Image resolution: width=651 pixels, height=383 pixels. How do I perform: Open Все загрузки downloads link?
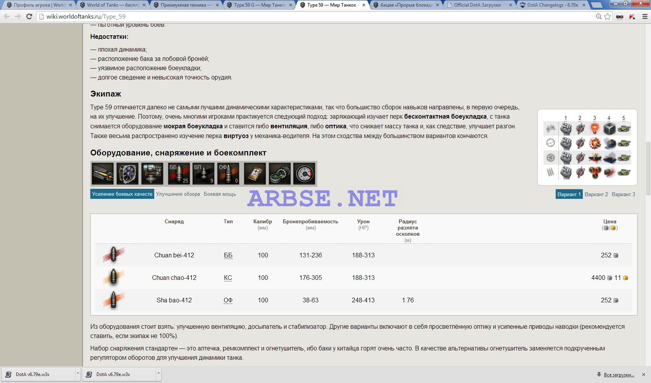619,374
